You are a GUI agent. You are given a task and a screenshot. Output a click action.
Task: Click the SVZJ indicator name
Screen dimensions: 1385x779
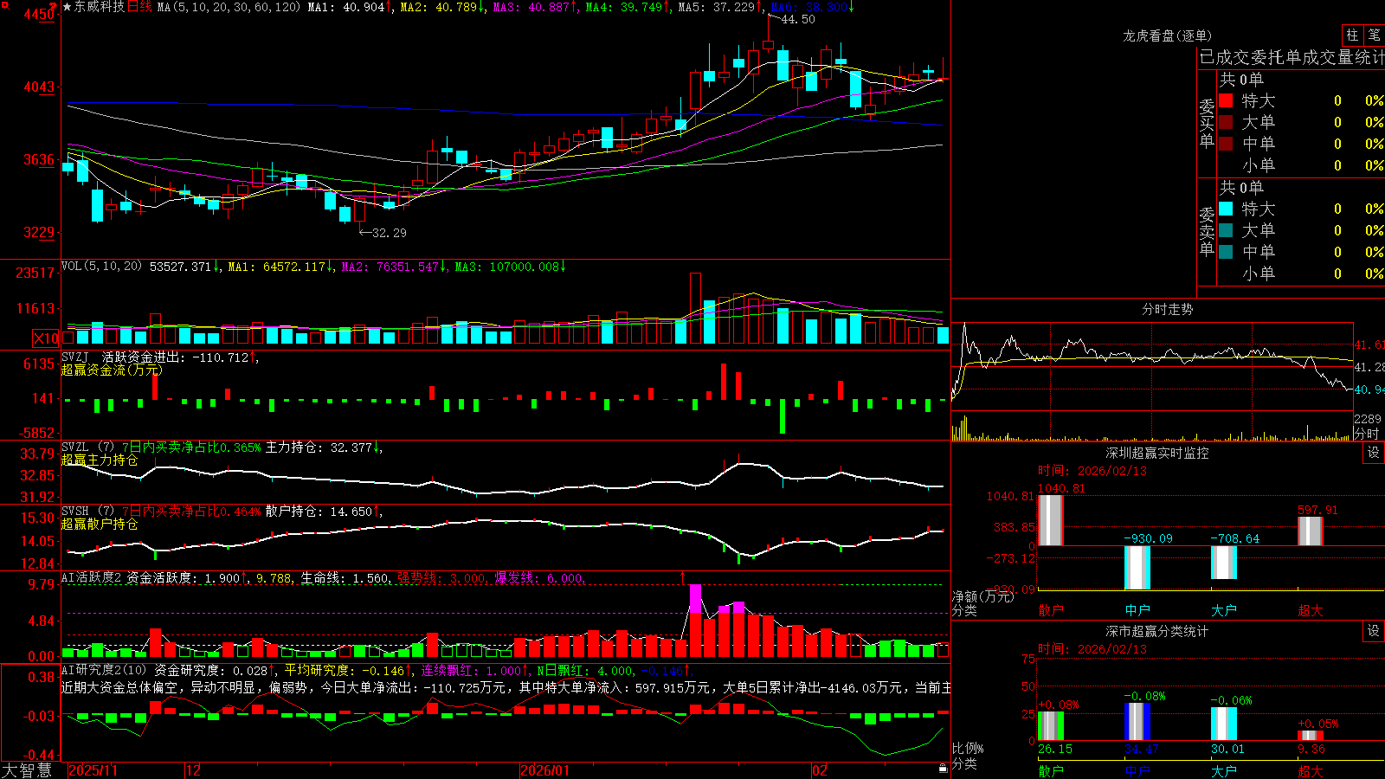(75, 357)
